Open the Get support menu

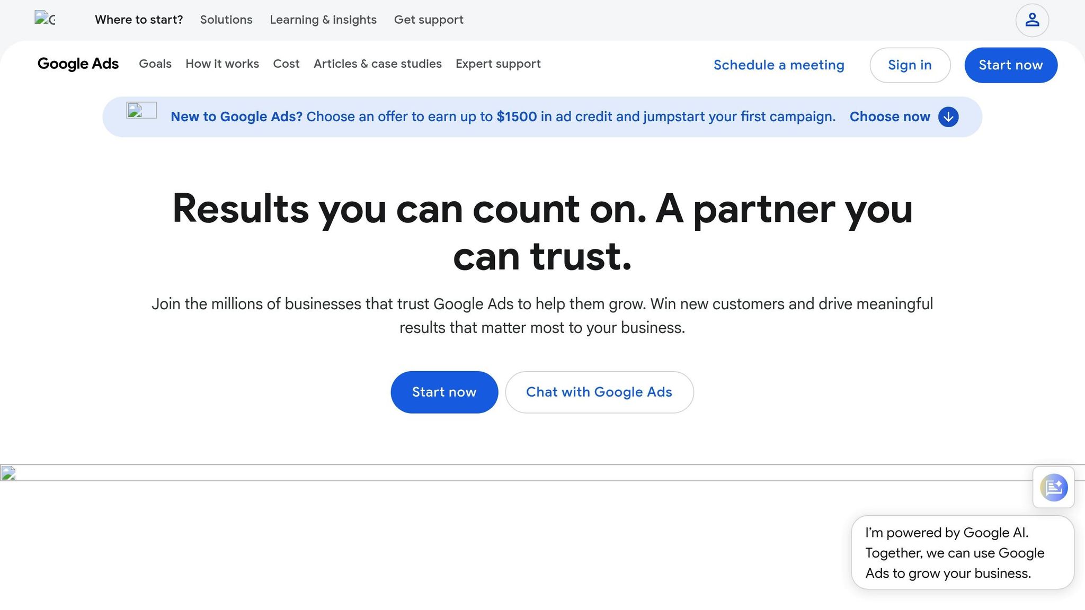point(429,20)
